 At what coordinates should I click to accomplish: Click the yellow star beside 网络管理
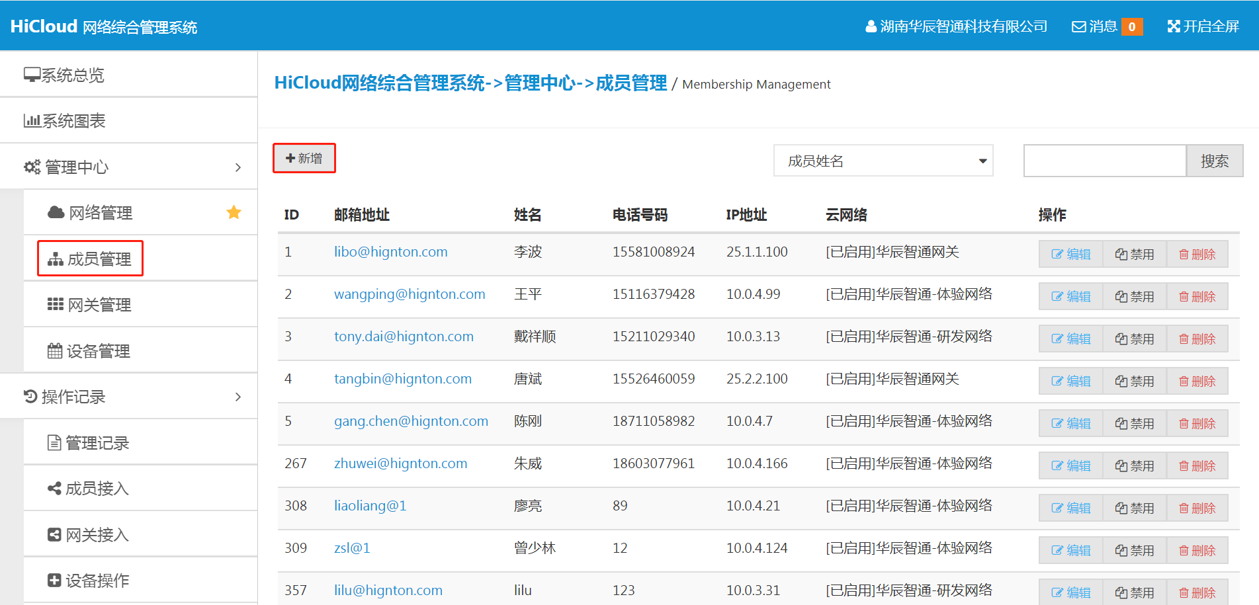(234, 212)
